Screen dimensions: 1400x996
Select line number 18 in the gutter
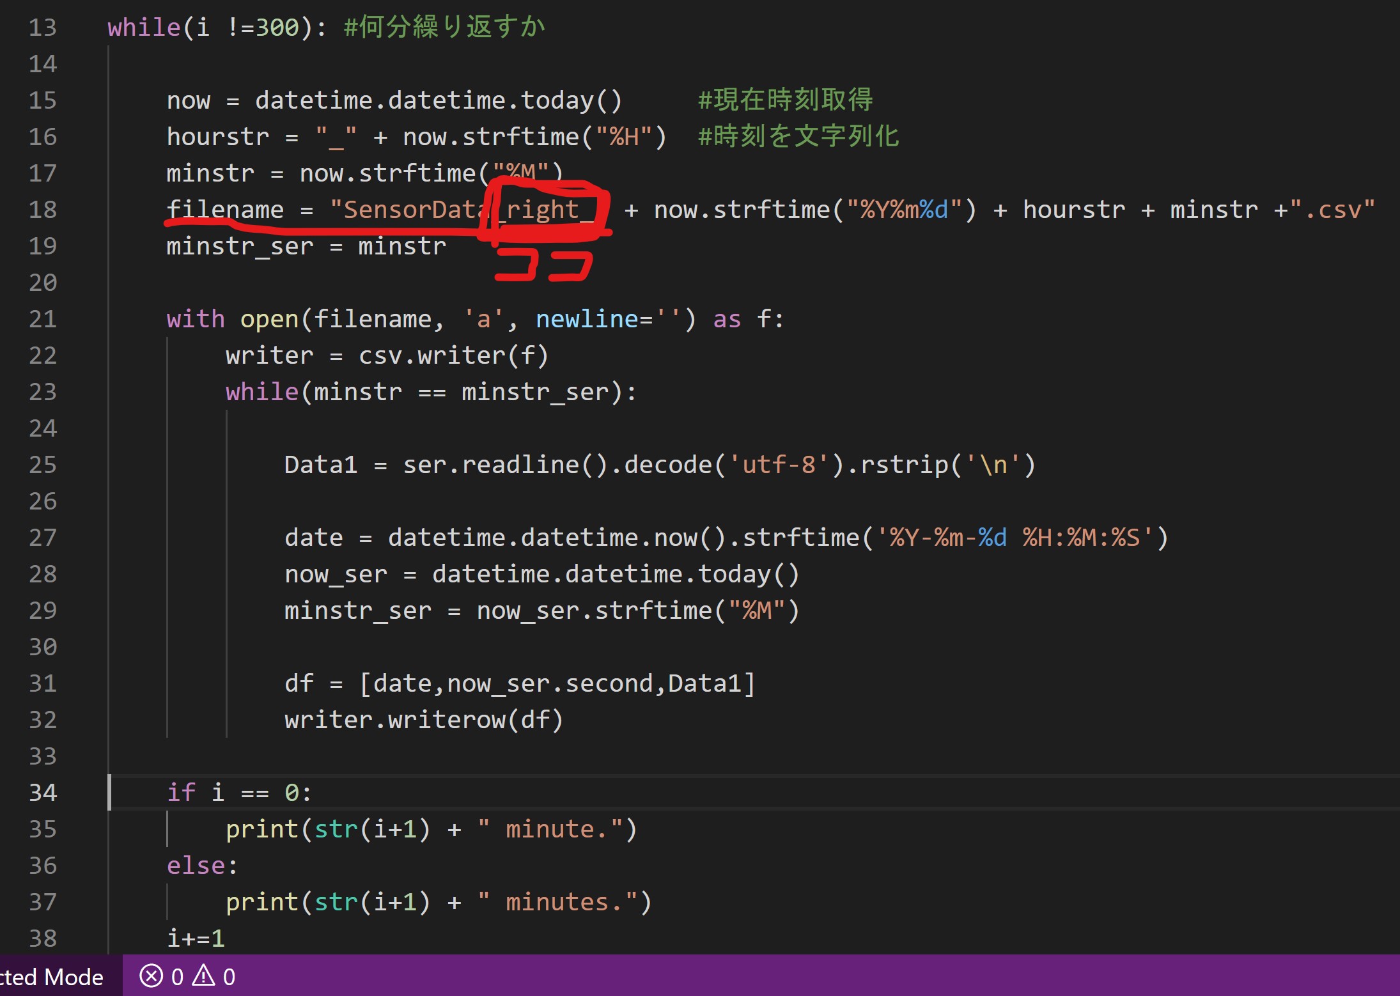coord(43,210)
